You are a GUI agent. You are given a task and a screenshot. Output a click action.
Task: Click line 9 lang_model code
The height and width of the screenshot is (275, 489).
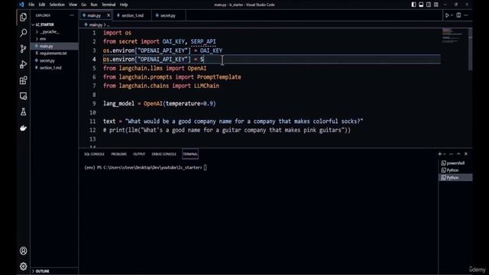point(160,104)
